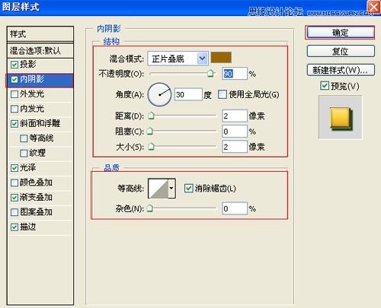The image size is (381, 308).
Task: Open the 混合模式 blend mode dropdown
Action: [x=178, y=59]
